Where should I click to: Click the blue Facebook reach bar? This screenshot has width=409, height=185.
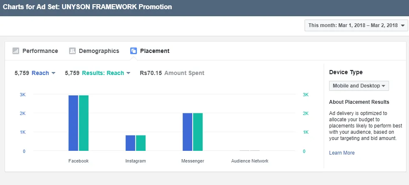point(73,123)
